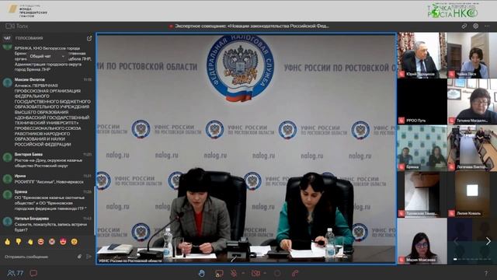Send sad face reaction
The height and width of the screenshot is (280, 497).
(x=75, y=242)
